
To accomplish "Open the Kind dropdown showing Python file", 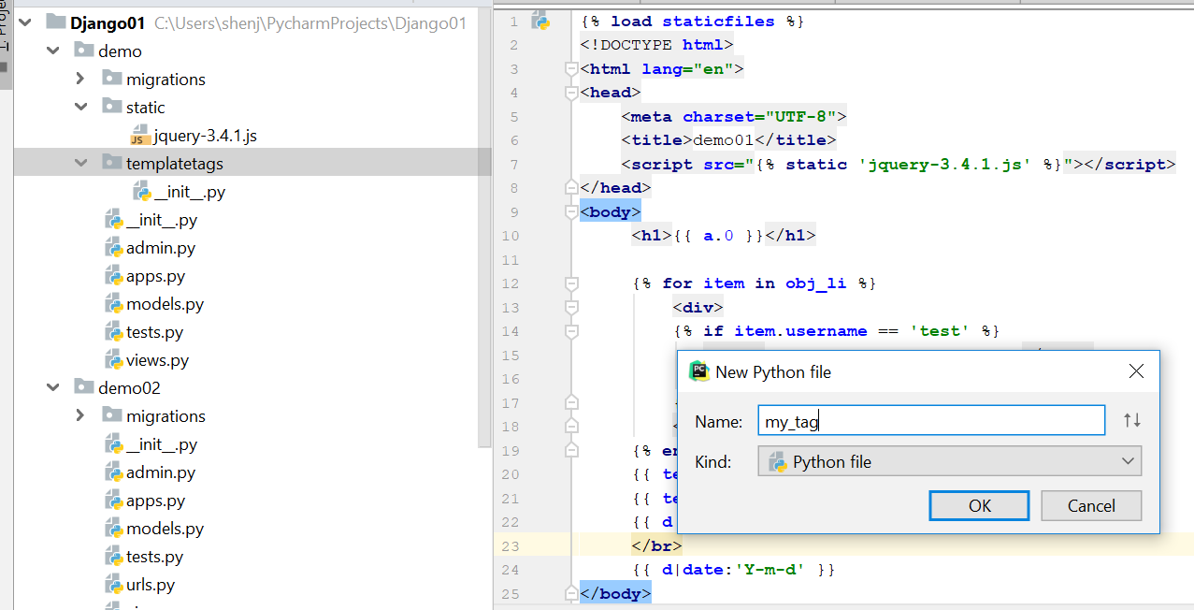I will [x=950, y=461].
